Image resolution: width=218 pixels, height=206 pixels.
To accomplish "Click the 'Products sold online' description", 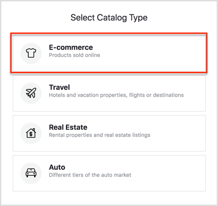I will (x=75, y=55).
